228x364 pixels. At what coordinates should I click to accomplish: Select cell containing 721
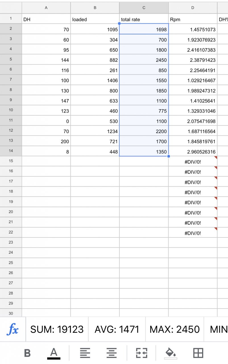(x=95, y=141)
